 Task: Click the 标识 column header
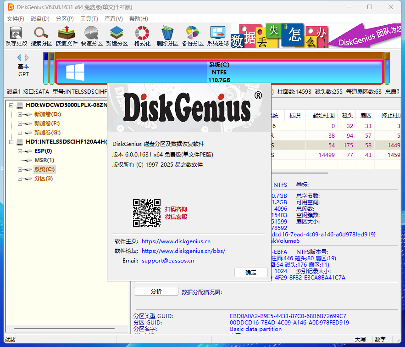pos(295,116)
